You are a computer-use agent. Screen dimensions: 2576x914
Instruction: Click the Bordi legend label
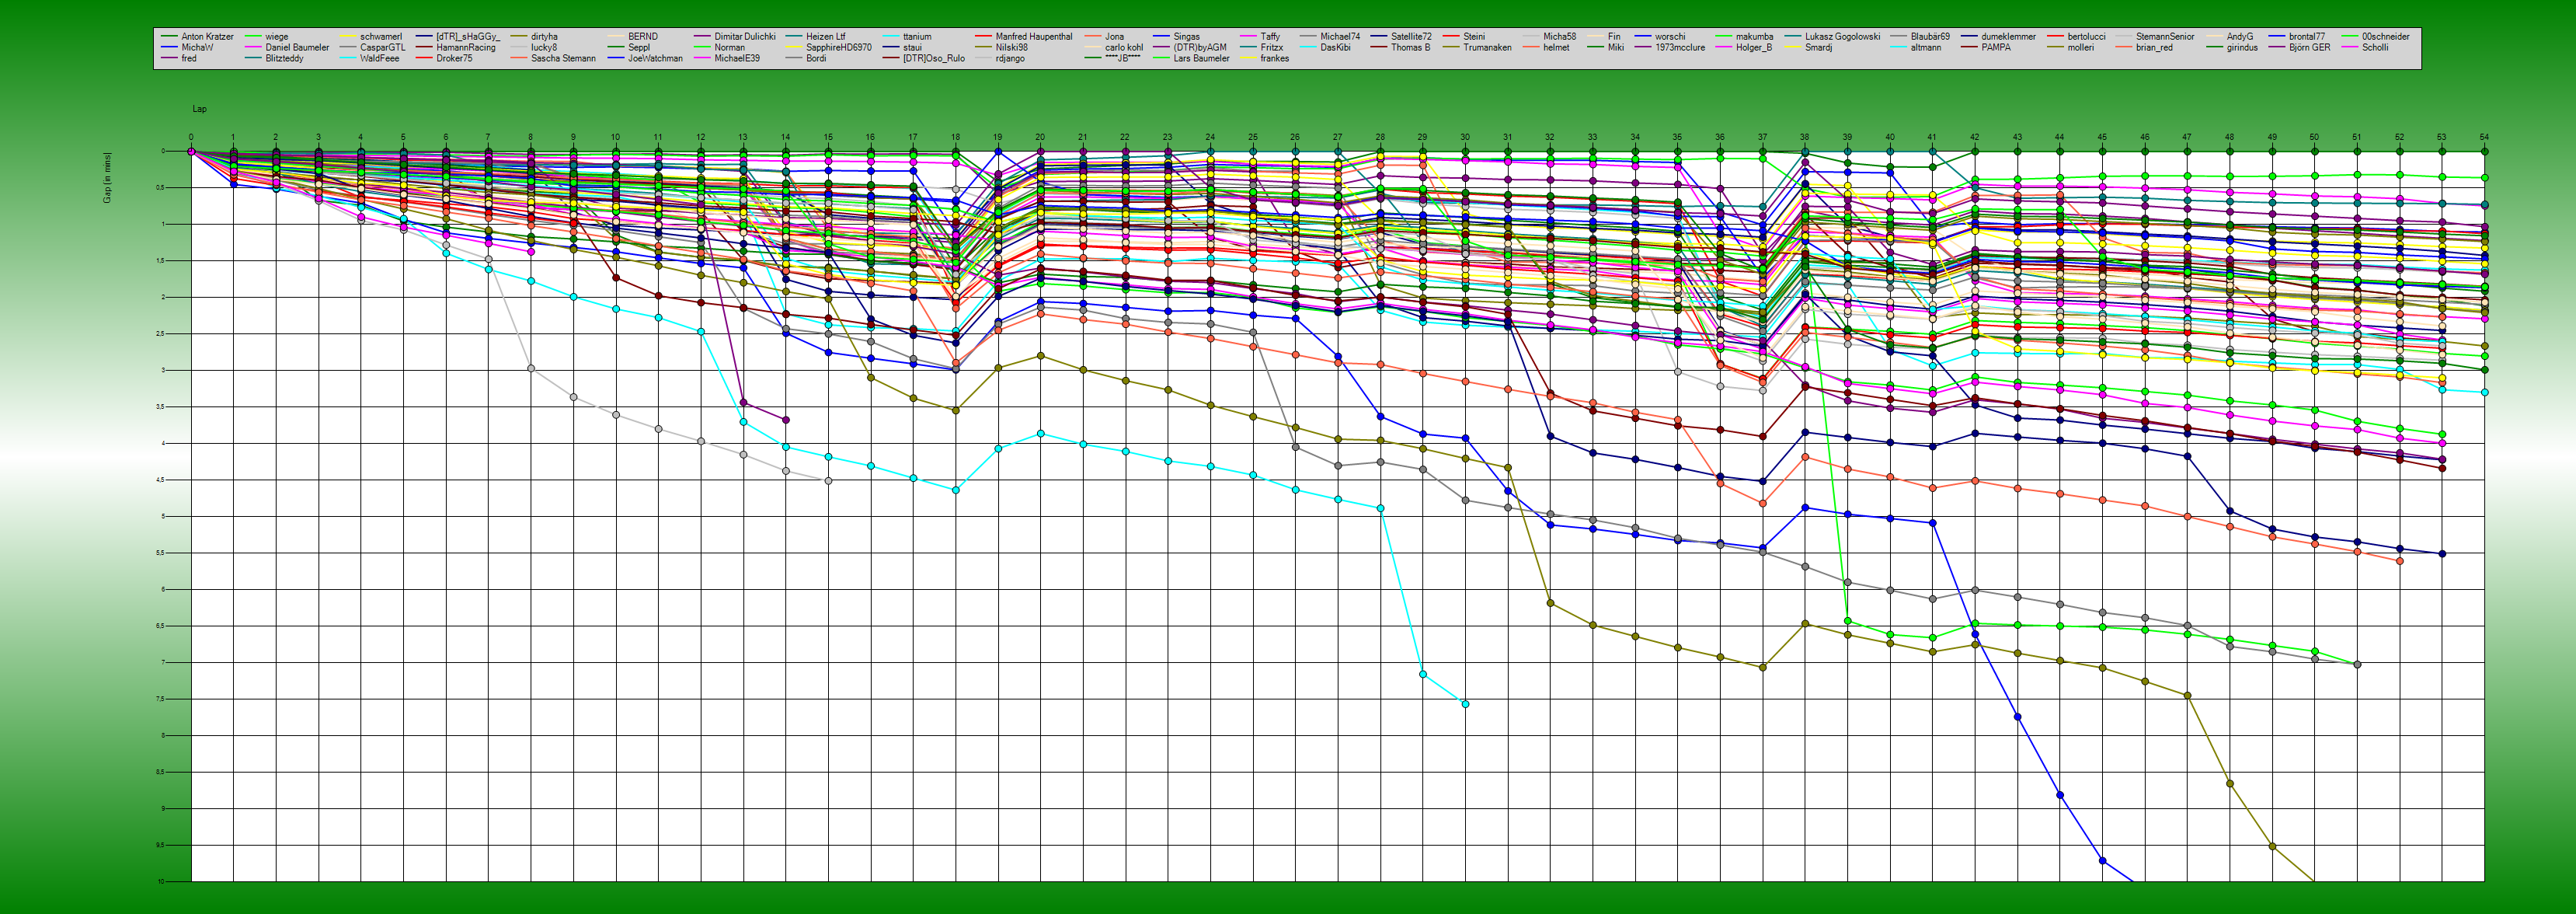(816, 59)
